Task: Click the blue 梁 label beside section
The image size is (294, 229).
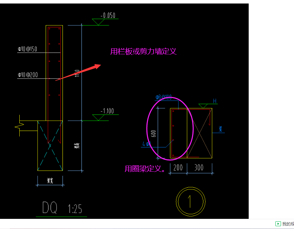Action: click(221, 129)
